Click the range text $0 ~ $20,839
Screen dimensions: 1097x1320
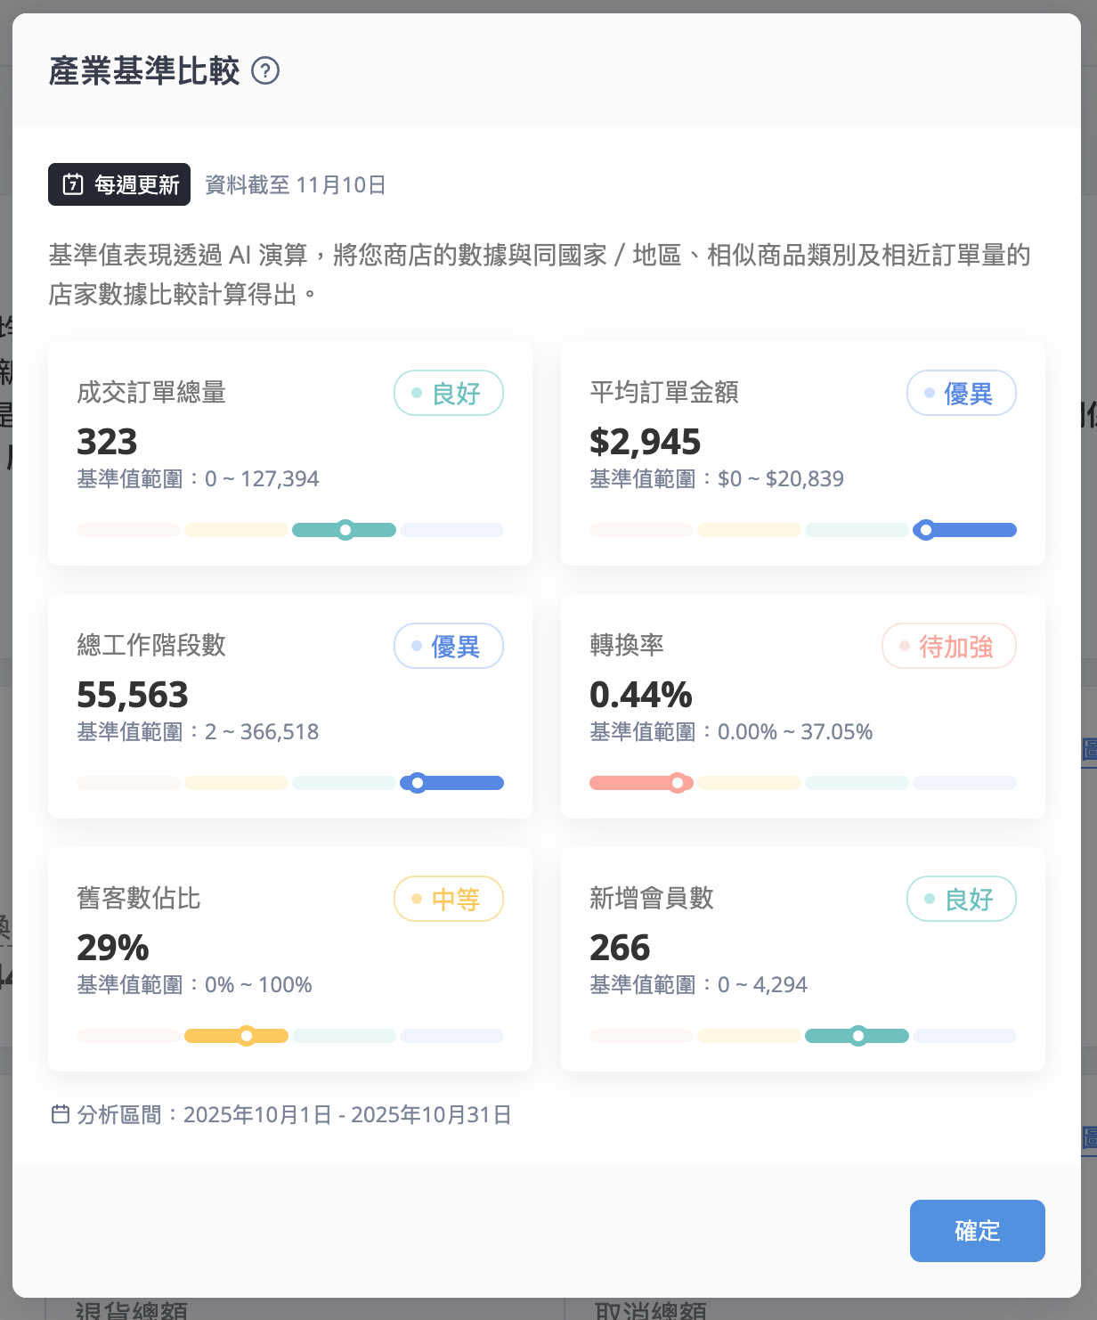tap(781, 478)
